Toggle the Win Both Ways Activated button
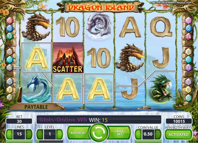The image size is (198, 143). coord(178,135)
